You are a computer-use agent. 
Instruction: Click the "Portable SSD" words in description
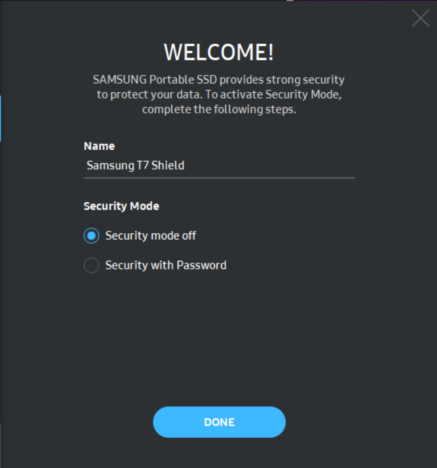click(183, 80)
